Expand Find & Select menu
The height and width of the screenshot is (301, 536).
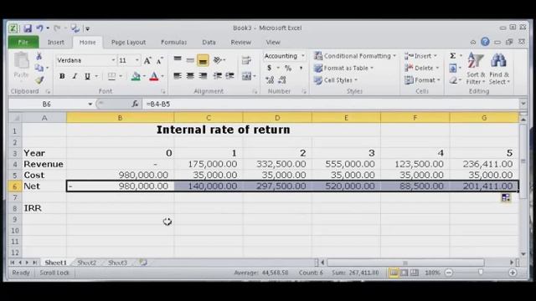[x=499, y=69]
